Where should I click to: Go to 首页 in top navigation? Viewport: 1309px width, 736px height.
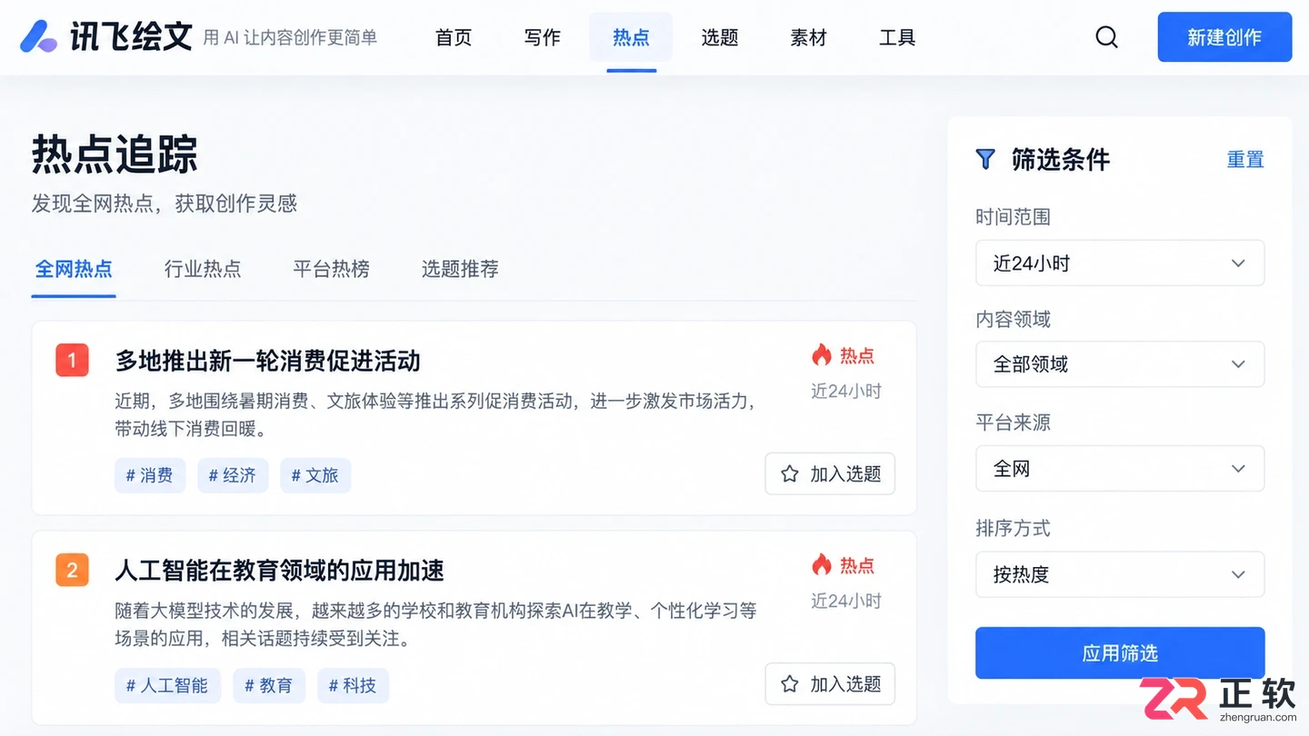pyautogui.click(x=454, y=37)
